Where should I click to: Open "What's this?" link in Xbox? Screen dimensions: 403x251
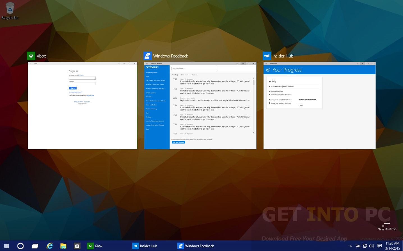81,76
